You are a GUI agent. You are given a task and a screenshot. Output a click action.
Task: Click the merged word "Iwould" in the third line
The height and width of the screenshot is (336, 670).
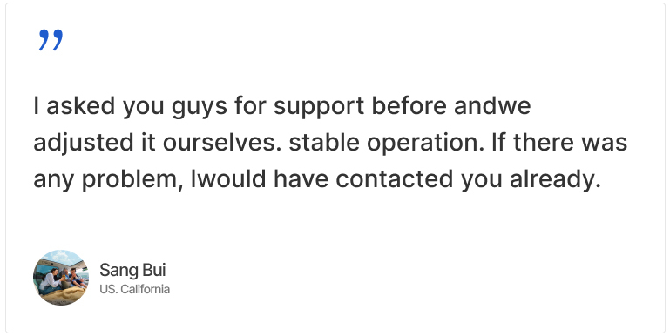coord(228,178)
